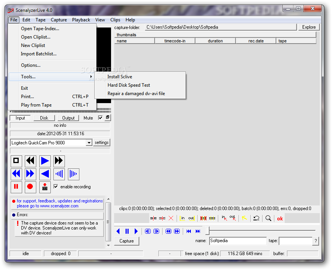Jump to next clip with skip-forward button
This screenshot has width=332, height=270.
click(198, 231)
